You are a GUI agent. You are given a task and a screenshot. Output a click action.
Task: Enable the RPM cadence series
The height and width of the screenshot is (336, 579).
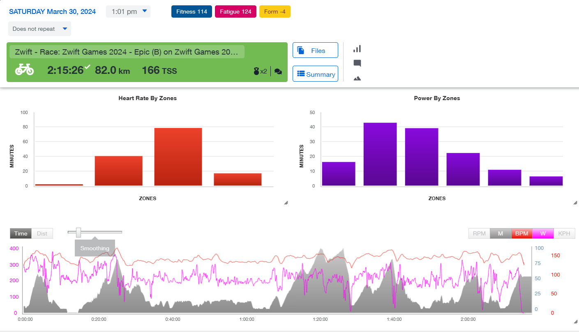479,233
